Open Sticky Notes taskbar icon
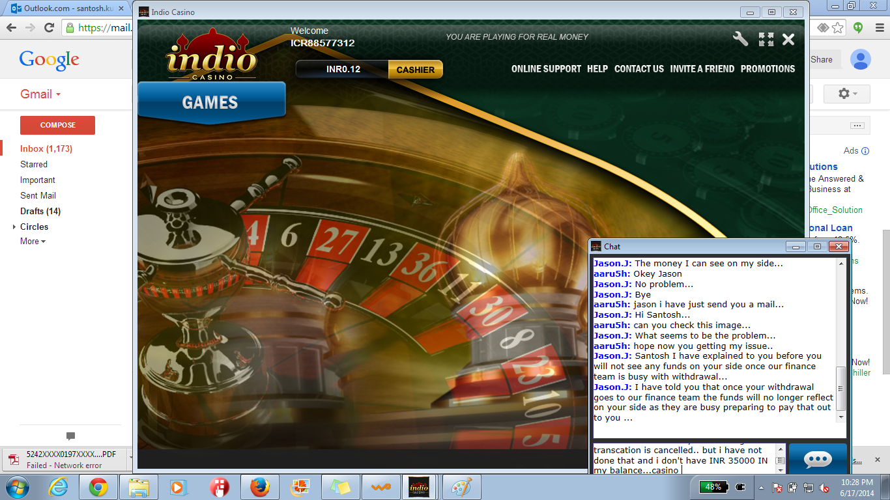This screenshot has width=890, height=500. point(340,487)
